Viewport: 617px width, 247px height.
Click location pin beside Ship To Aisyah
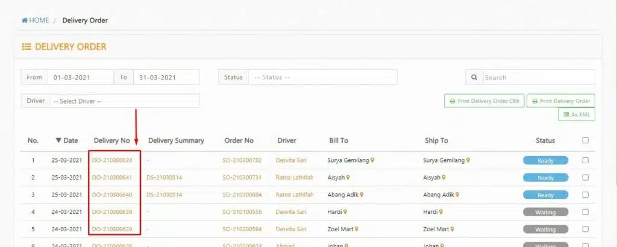[444, 177]
